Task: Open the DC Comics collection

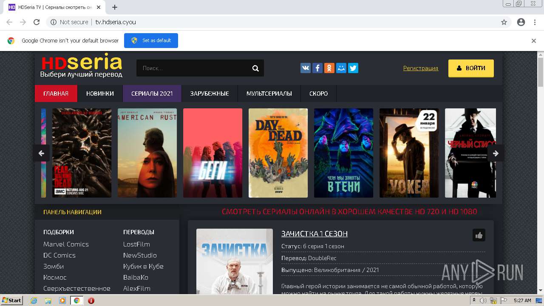Action: pos(59,255)
